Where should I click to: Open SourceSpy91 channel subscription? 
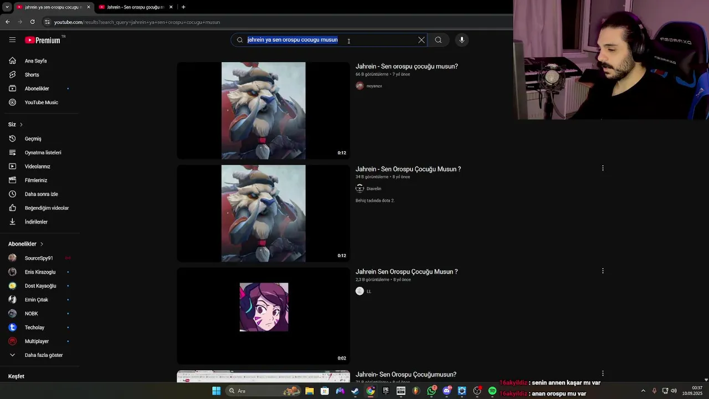(x=40, y=258)
